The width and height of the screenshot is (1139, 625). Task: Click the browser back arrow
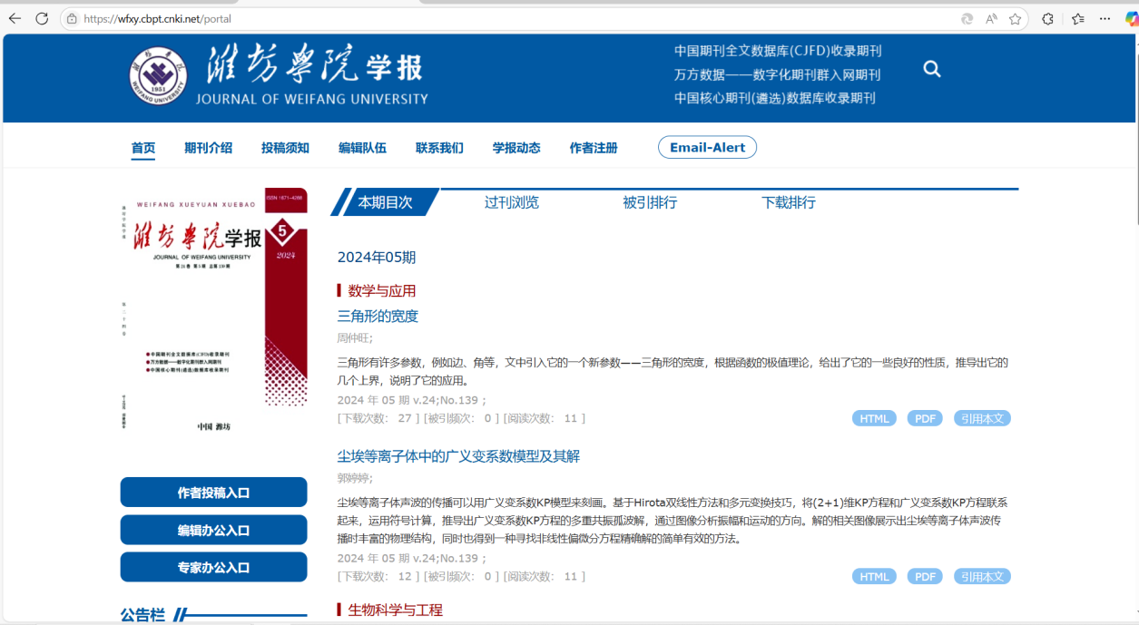point(15,18)
